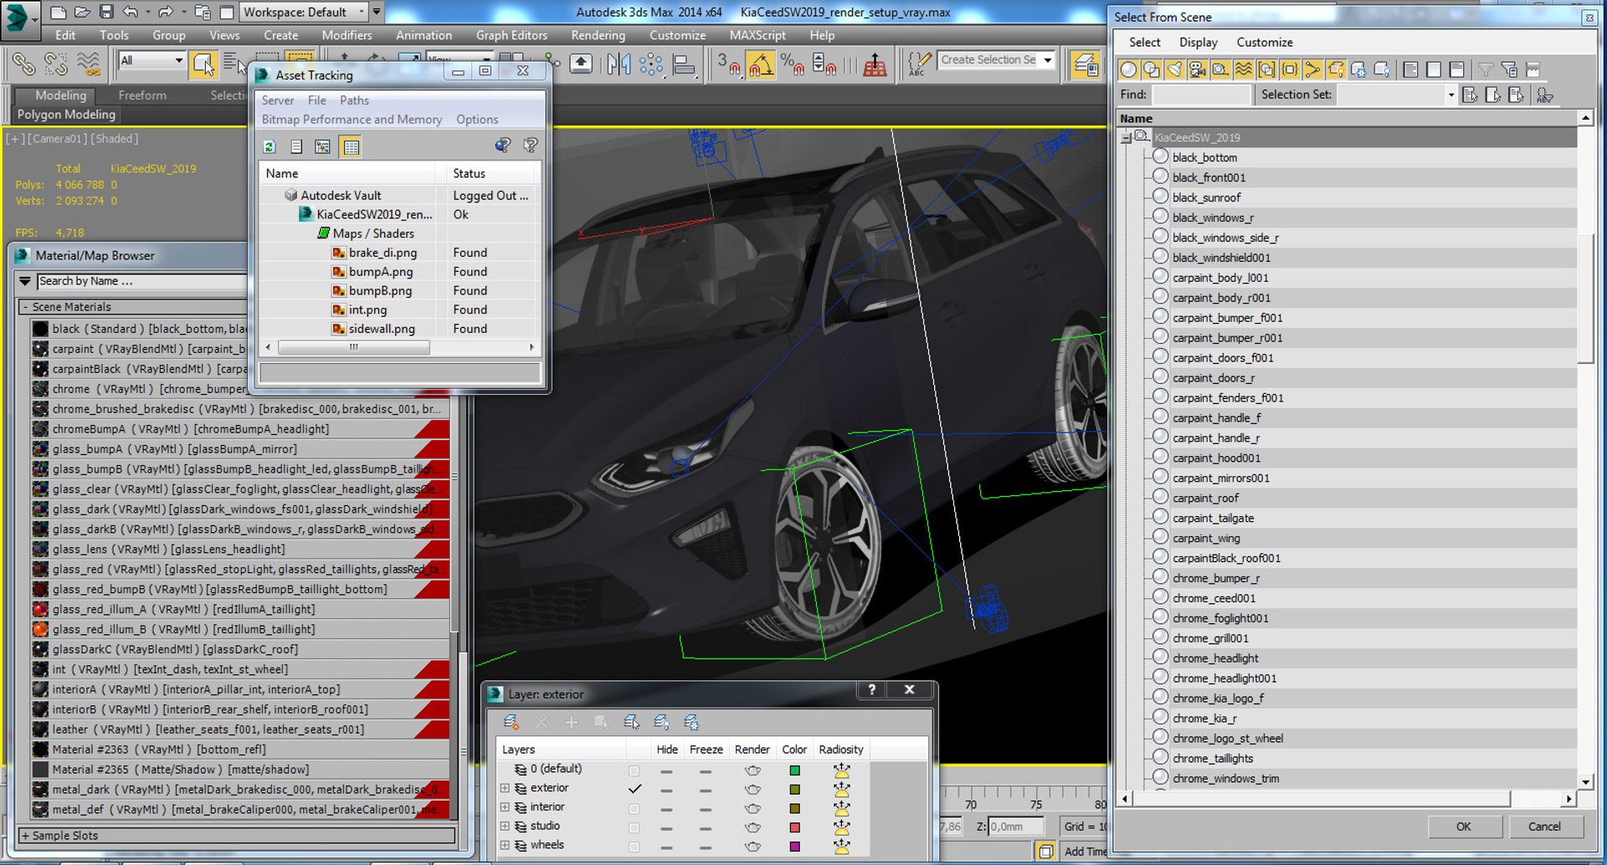Toggle Freeze dash for interior layer
This screenshot has height=865, width=1607.
pos(706,809)
